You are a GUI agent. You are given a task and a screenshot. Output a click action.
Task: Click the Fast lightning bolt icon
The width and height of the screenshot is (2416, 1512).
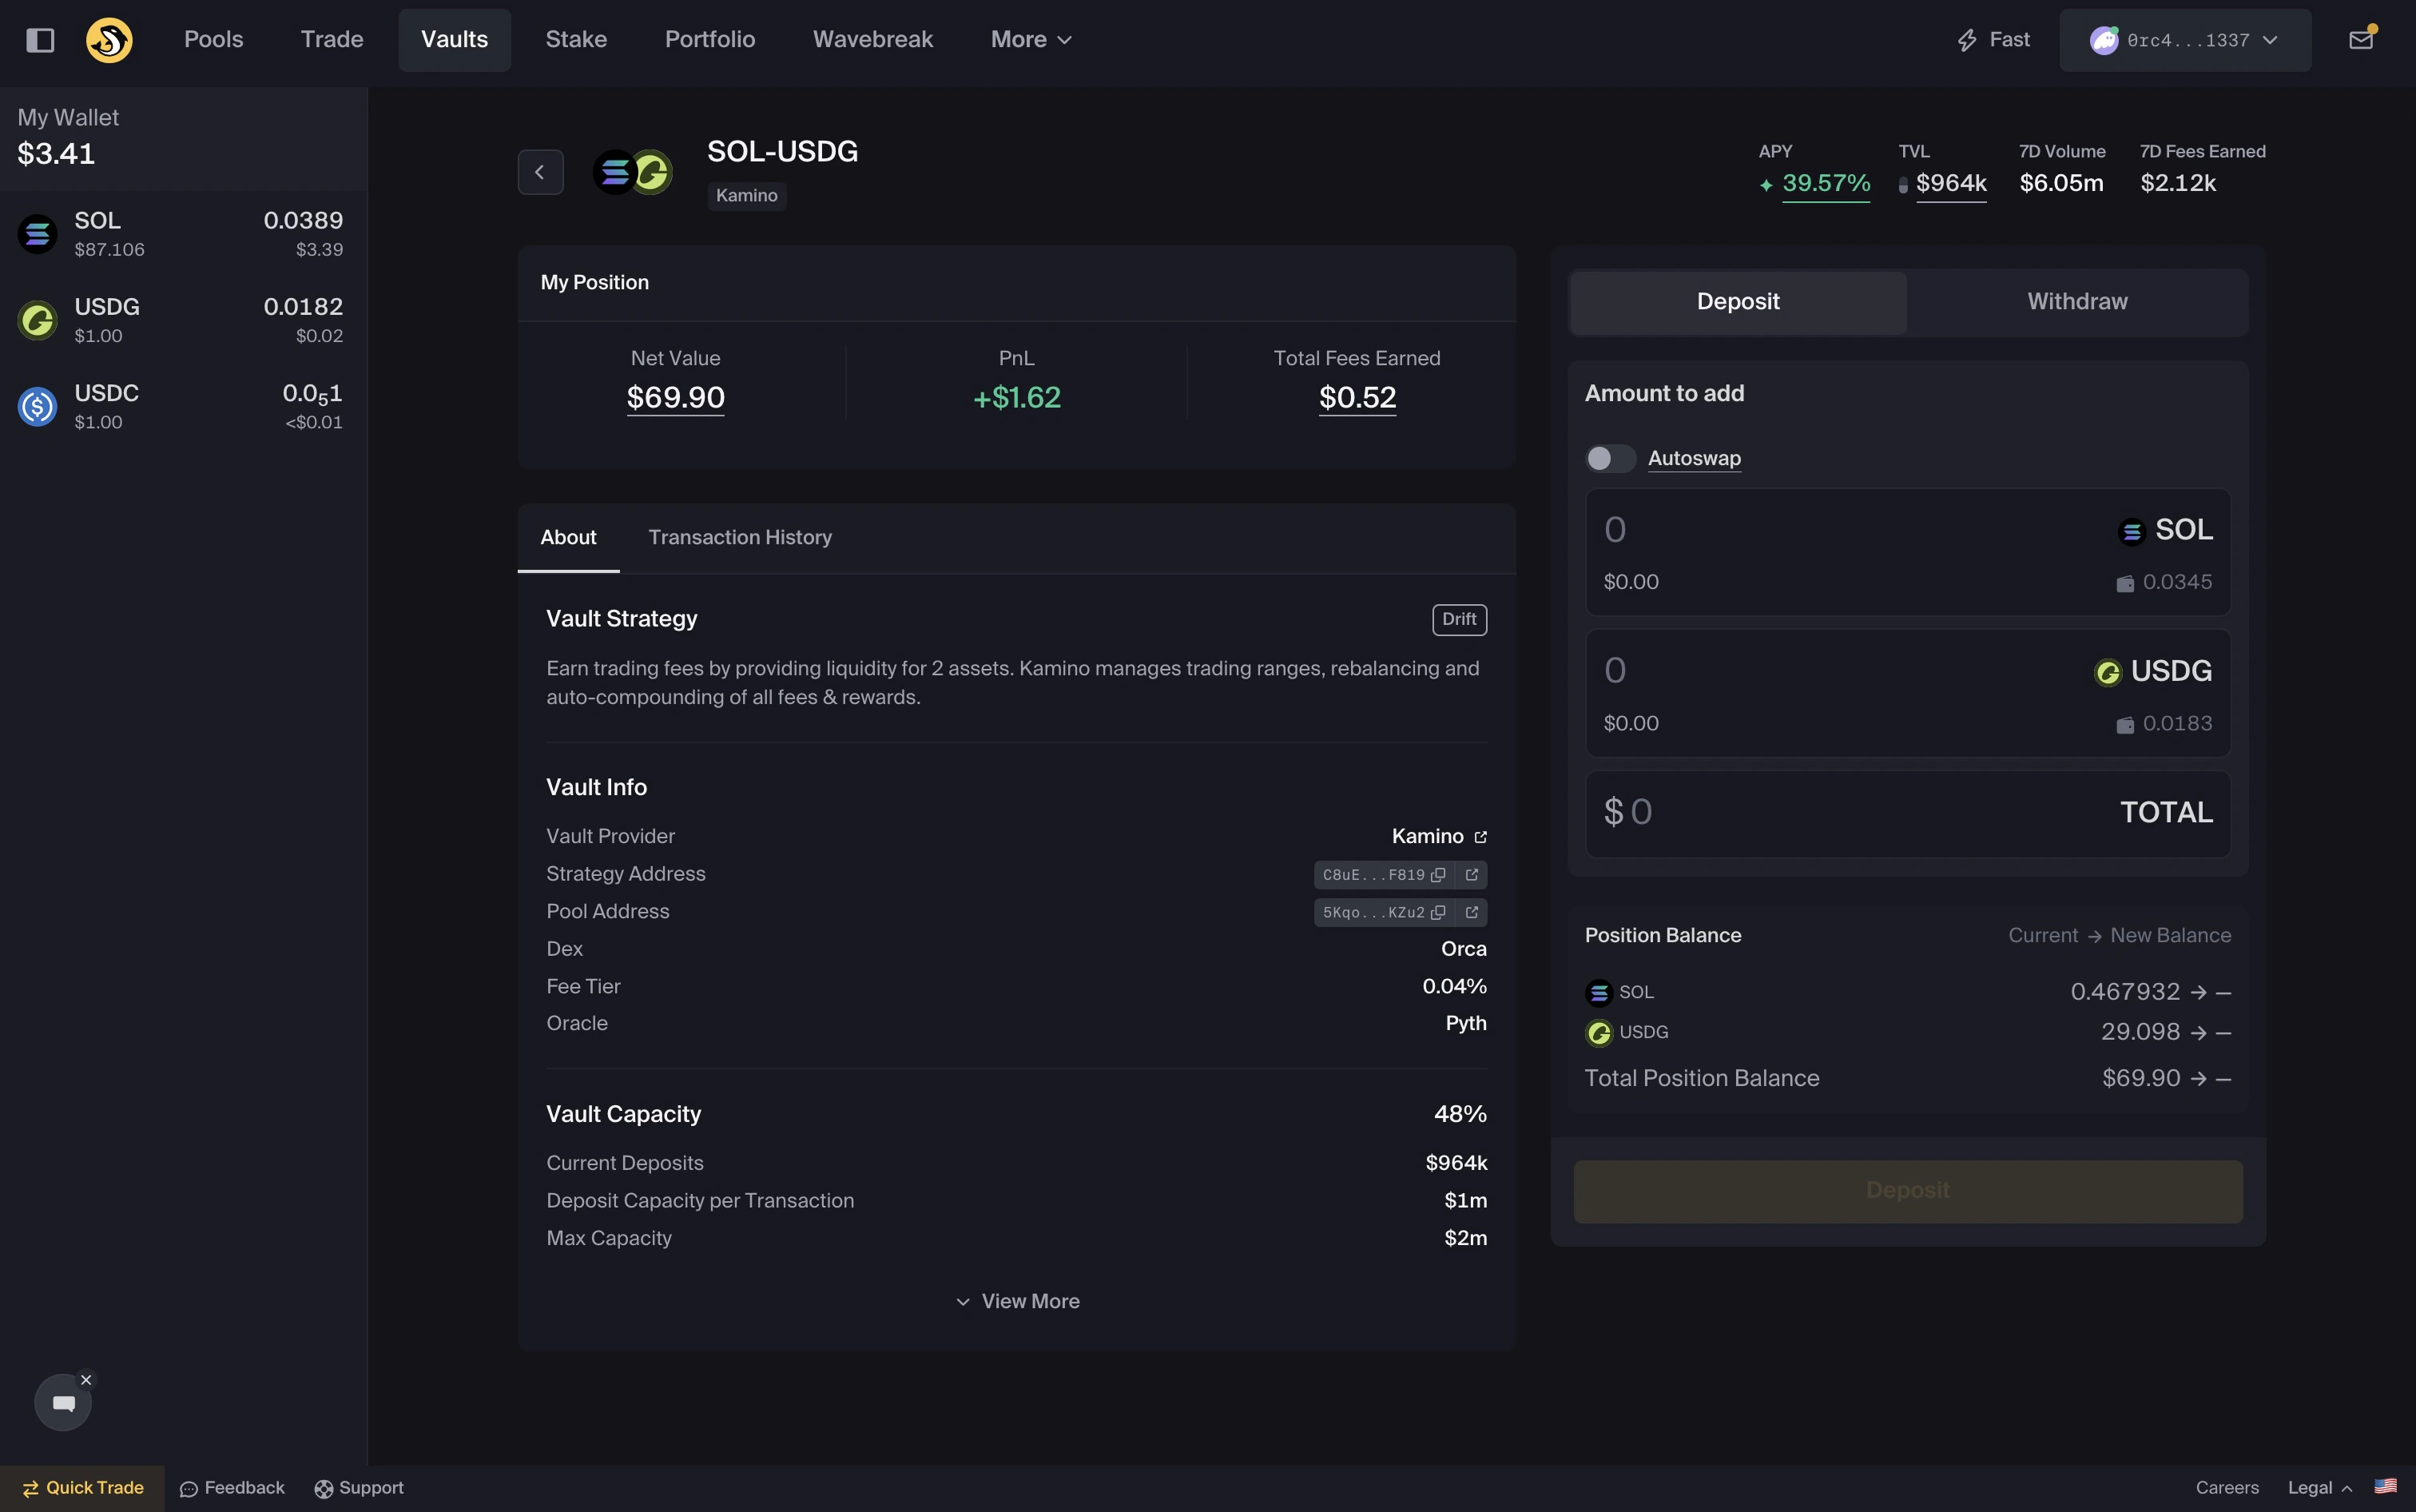[1966, 40]
